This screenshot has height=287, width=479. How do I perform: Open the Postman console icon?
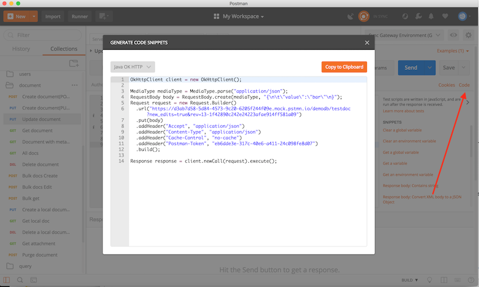click(x=34, y=280)
